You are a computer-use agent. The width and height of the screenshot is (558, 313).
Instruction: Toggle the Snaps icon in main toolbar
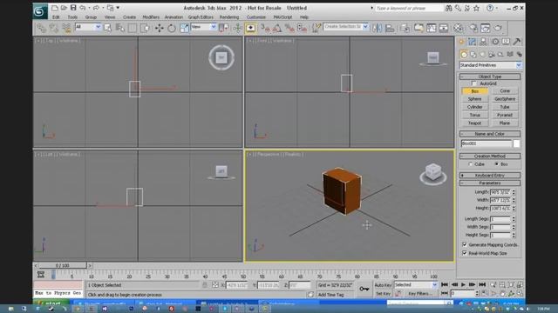click(265, 28)
